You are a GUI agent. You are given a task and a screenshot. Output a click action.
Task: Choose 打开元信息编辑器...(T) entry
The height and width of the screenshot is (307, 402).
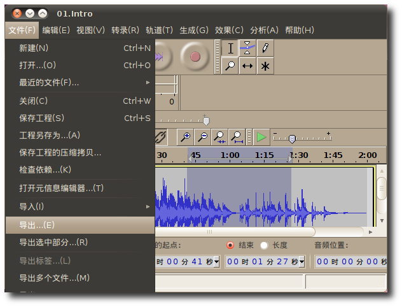(80, 189)
